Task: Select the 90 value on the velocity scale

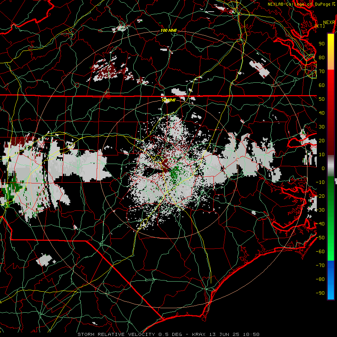Action: point(322,44)
